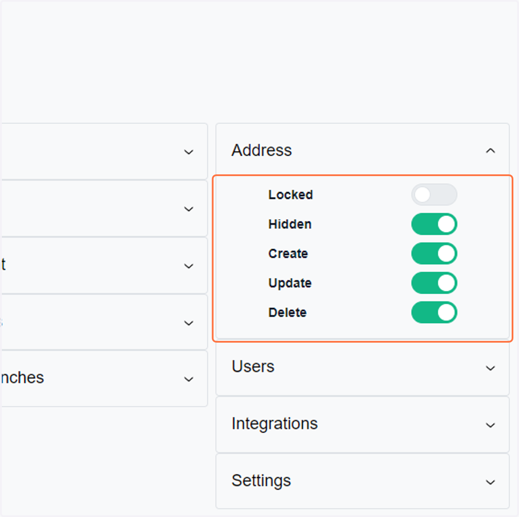Select the Hidden label
Screen dimensions: 519x517
(x=290, y=224)
